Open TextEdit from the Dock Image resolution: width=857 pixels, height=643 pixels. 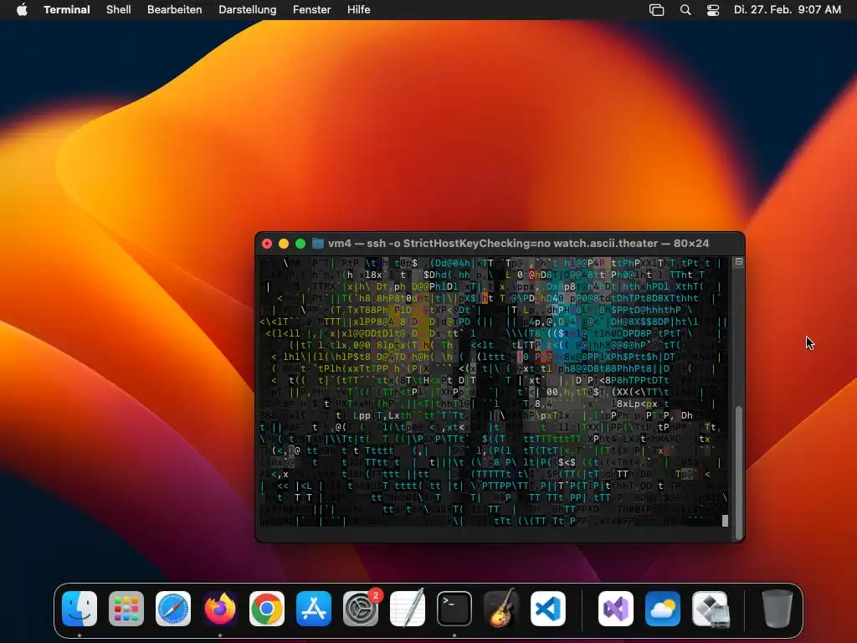click(x=408, y=609)
